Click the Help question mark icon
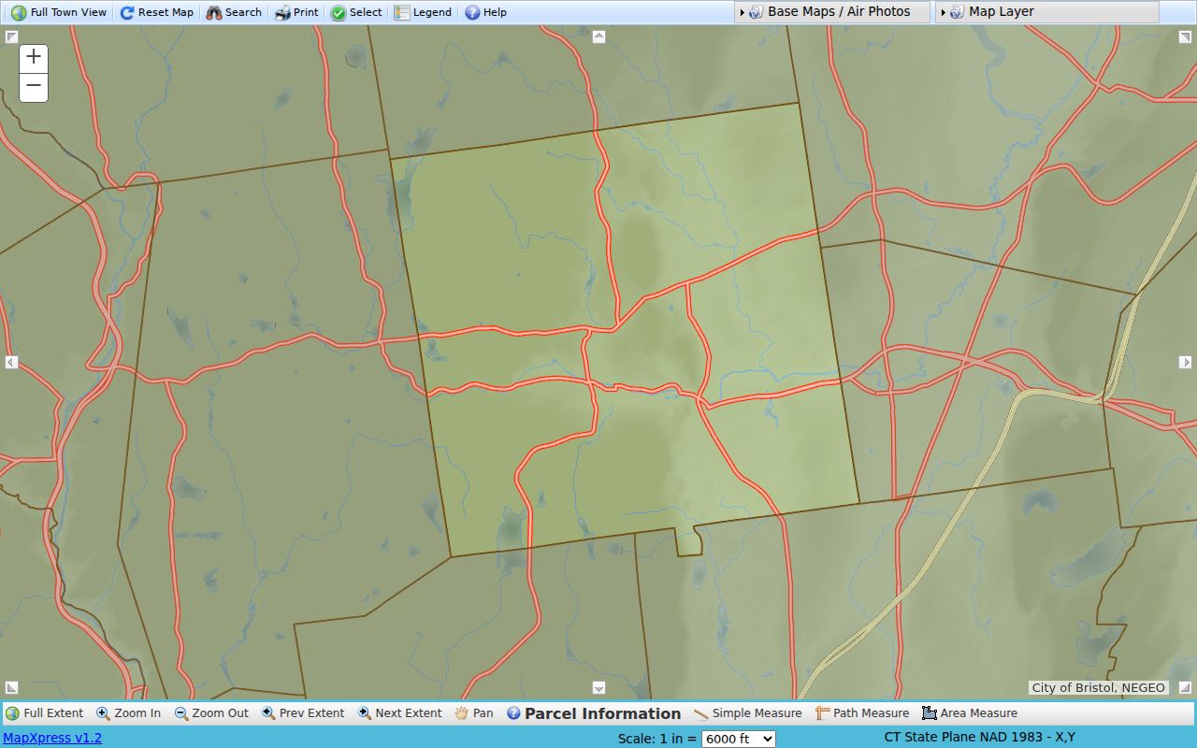1197x748 pixels. (472, 13)
